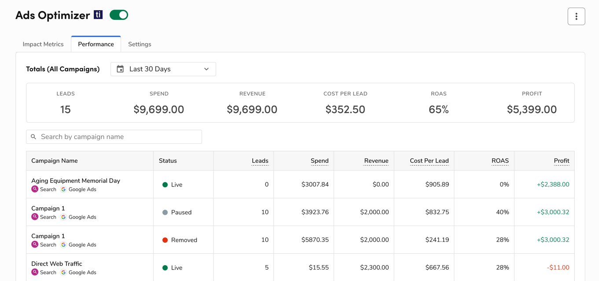Click red Removed status dot for Campaign 1

pyautogui.click(x=165, y=240)
